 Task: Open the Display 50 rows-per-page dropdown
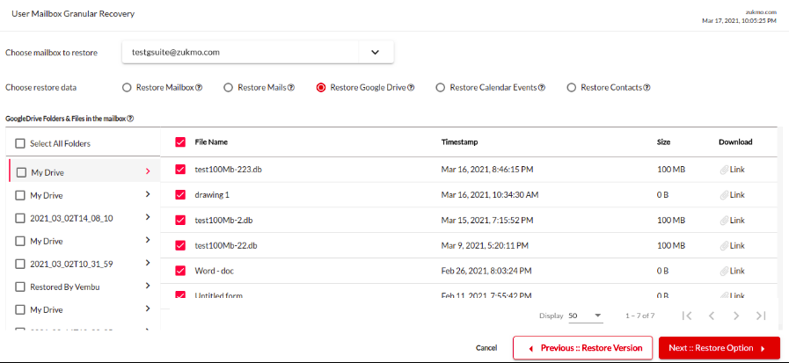585,316
